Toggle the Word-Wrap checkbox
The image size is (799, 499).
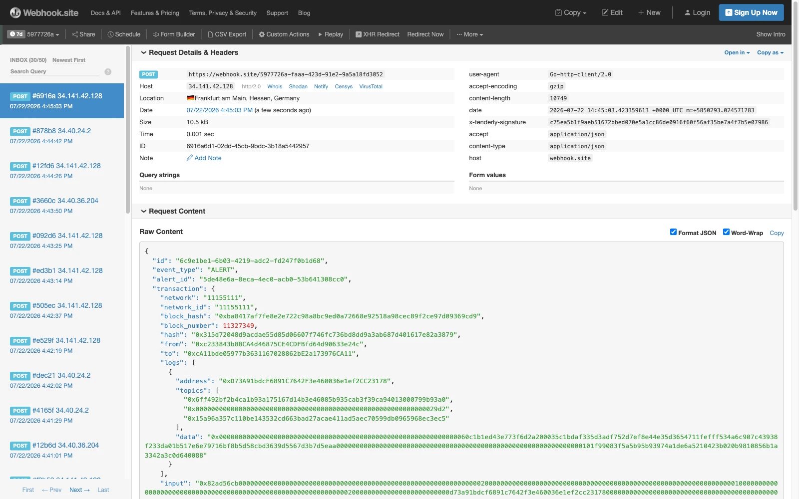tap(726, 232)
